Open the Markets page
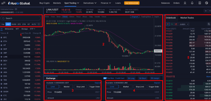 (x=57, y=3)
